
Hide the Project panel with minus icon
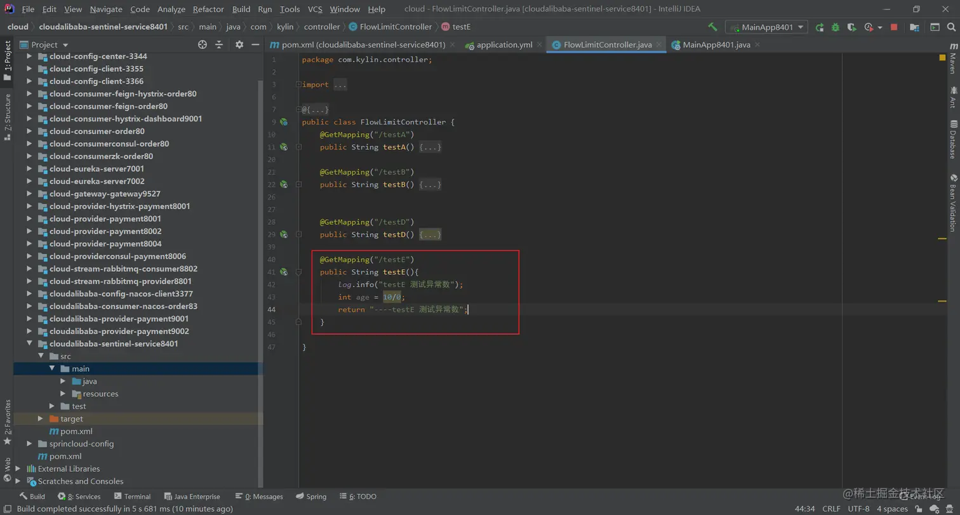(x=255, y=44)
